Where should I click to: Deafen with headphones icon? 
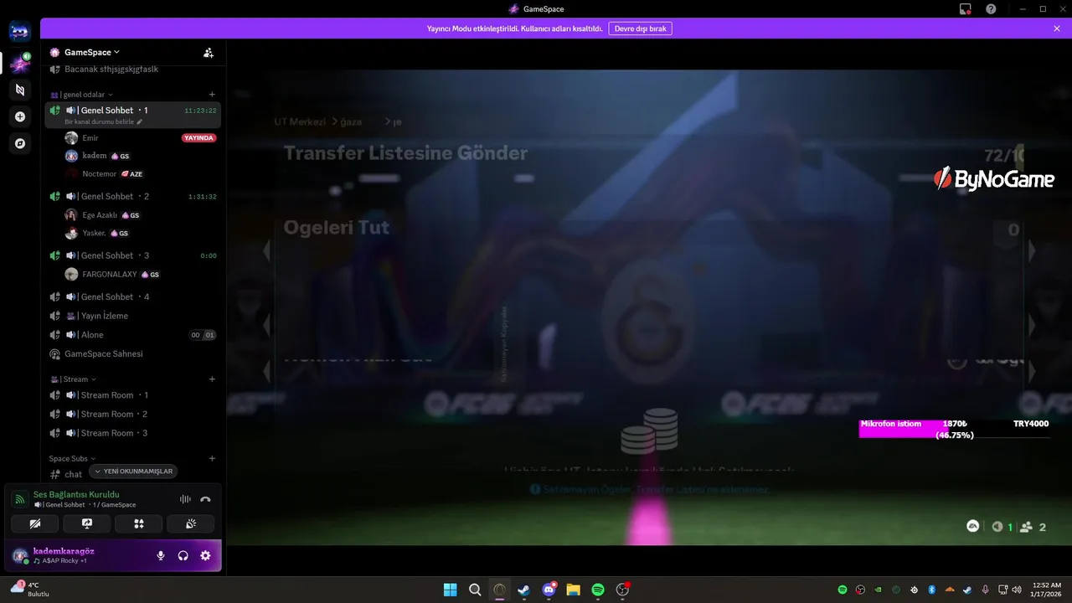[x=183, y=555]
